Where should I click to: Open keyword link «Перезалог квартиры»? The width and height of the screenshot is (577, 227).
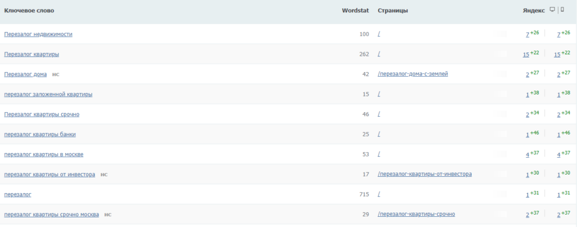(x=32, y=55)
